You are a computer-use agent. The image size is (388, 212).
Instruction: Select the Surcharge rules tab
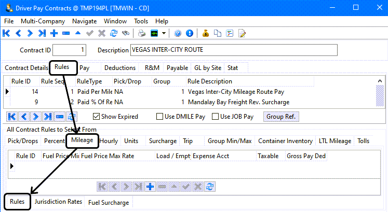point(163,141)
